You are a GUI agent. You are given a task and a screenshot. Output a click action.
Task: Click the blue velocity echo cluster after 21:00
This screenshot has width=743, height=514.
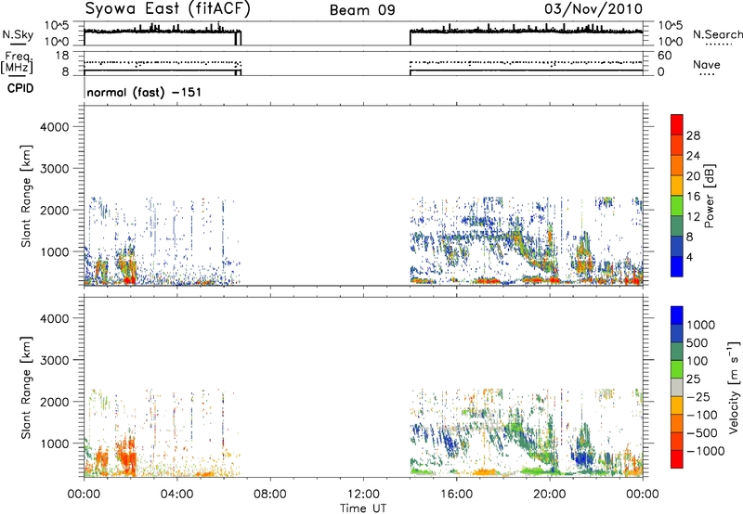pyautogui.click(x=583, y=458)
